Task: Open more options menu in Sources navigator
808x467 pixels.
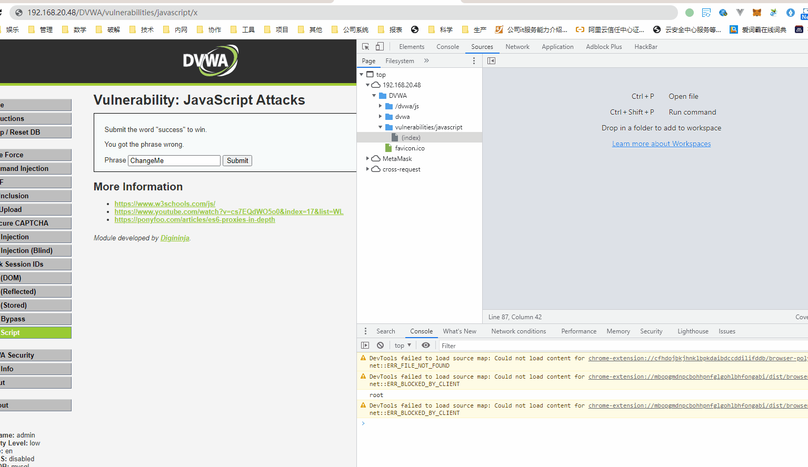Action: pos(474,61)
